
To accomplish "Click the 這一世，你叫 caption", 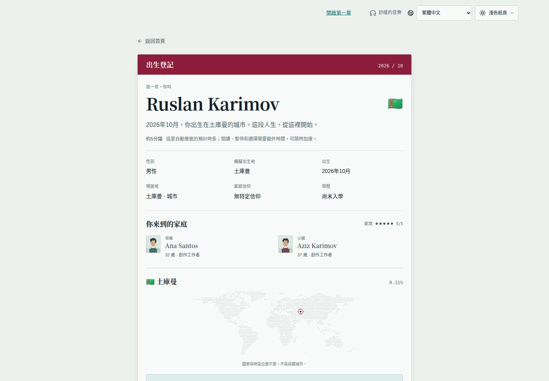I will tap(159, 87).
